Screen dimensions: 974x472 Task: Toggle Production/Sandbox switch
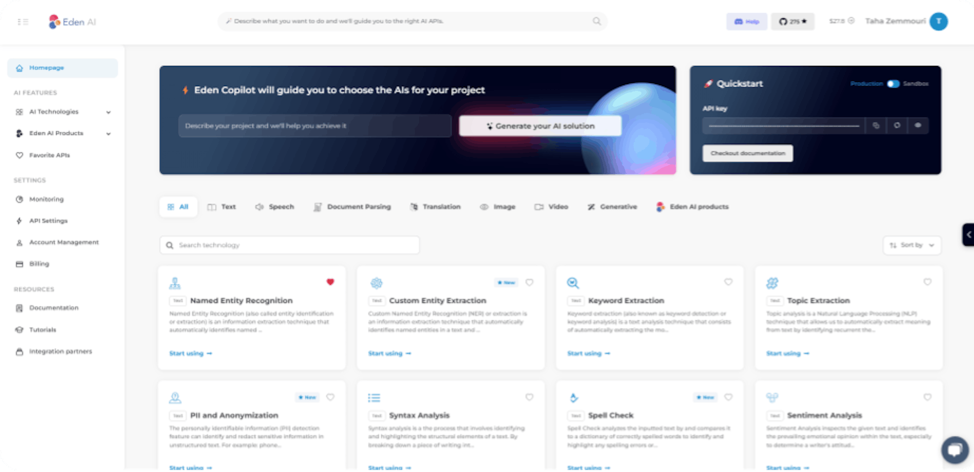pos(893,84)
